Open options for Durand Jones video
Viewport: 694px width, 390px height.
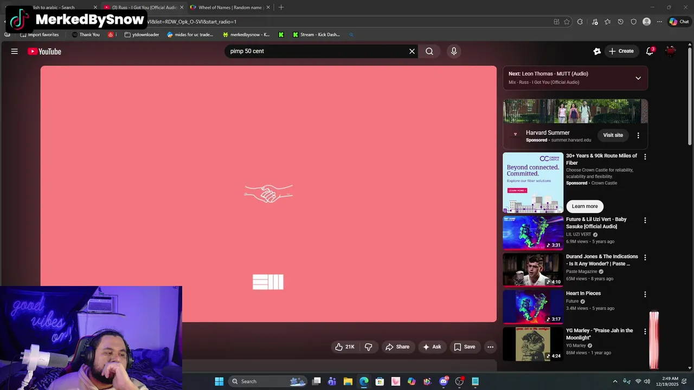tap(645, 258)
